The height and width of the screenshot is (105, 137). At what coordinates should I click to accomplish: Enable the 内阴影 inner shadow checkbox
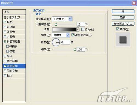click(x=5, y=27)
